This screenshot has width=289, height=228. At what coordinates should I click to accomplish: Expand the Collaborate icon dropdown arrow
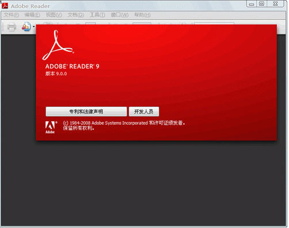coord(33,26)
